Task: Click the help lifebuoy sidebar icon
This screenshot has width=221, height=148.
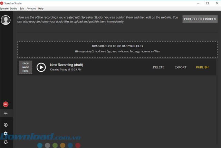Action: 6,142
